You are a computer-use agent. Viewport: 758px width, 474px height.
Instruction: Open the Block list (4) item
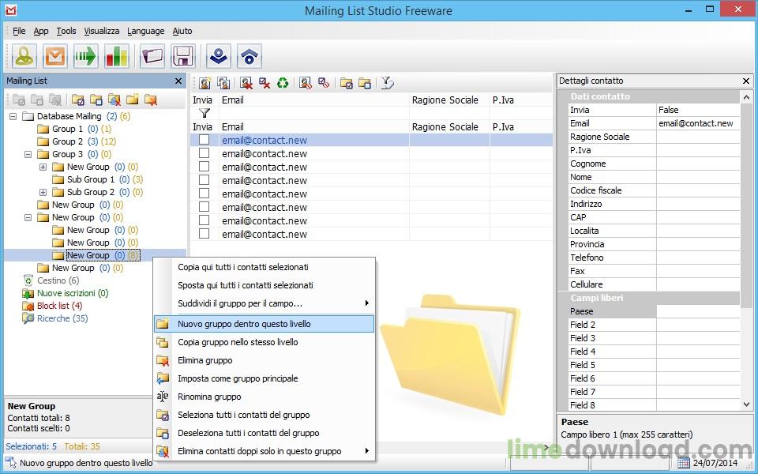[x=59, y=306]
